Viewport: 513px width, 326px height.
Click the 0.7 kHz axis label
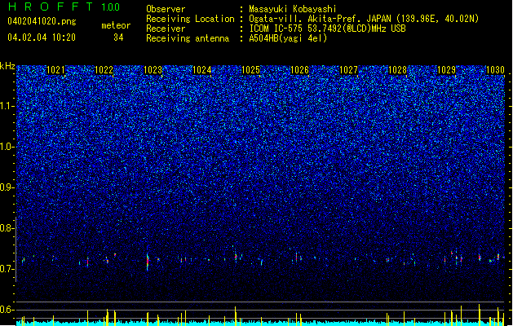coord(7,269)
